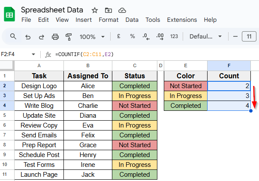Open the Help menu

(210, 20)
